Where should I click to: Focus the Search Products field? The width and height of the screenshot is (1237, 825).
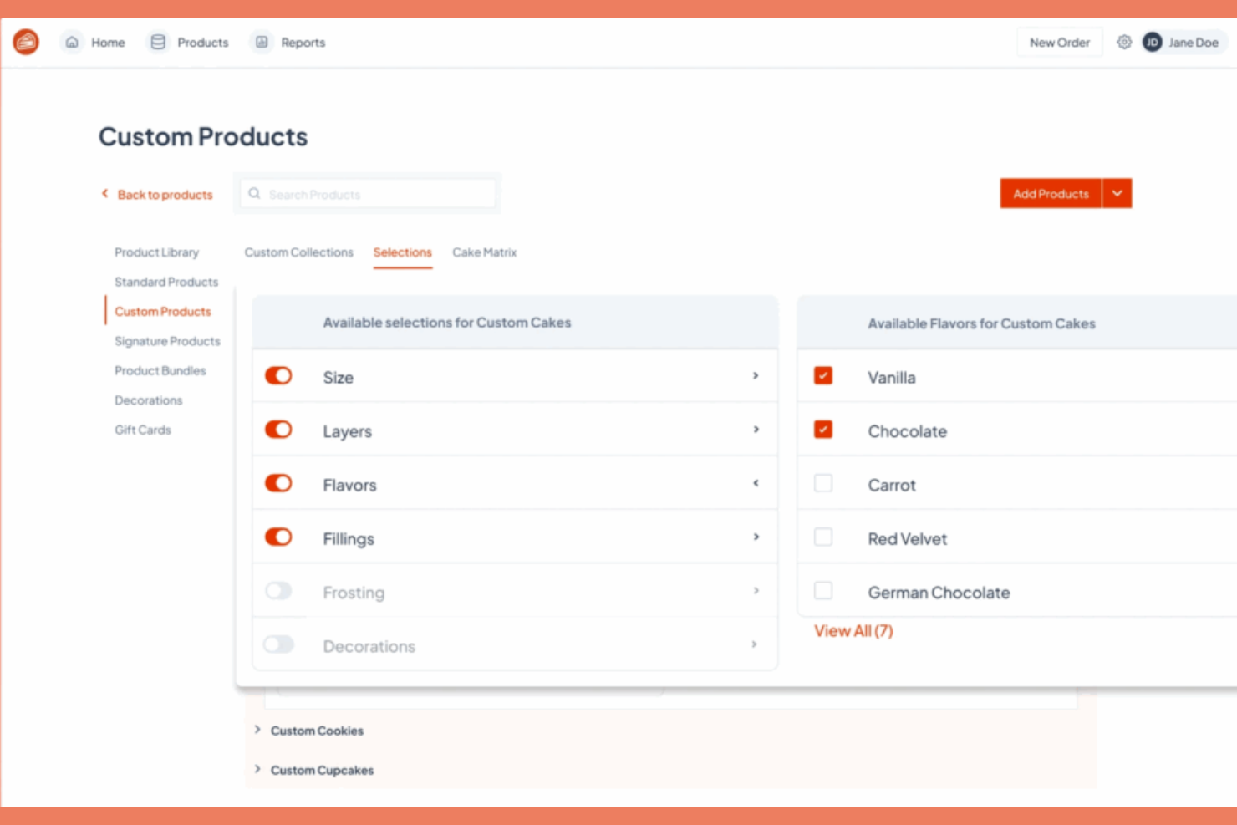coord(368,194)
